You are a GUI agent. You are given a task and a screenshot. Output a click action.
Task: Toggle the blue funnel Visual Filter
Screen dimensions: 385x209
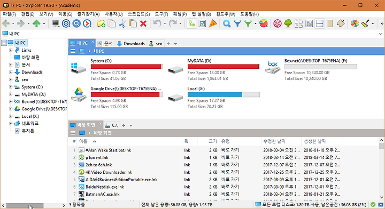pyautogui.click(x=237, y=23)
